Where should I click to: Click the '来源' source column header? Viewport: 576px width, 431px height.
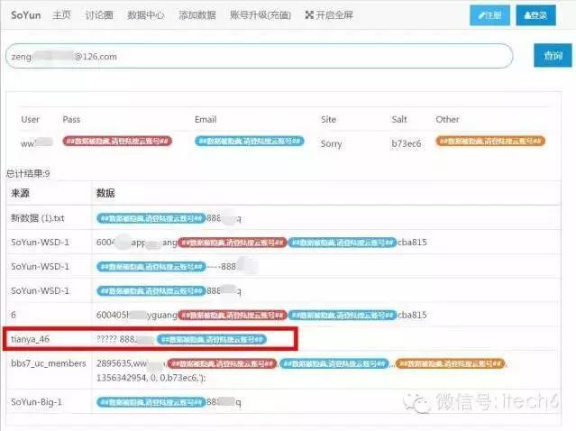(20, 193)
